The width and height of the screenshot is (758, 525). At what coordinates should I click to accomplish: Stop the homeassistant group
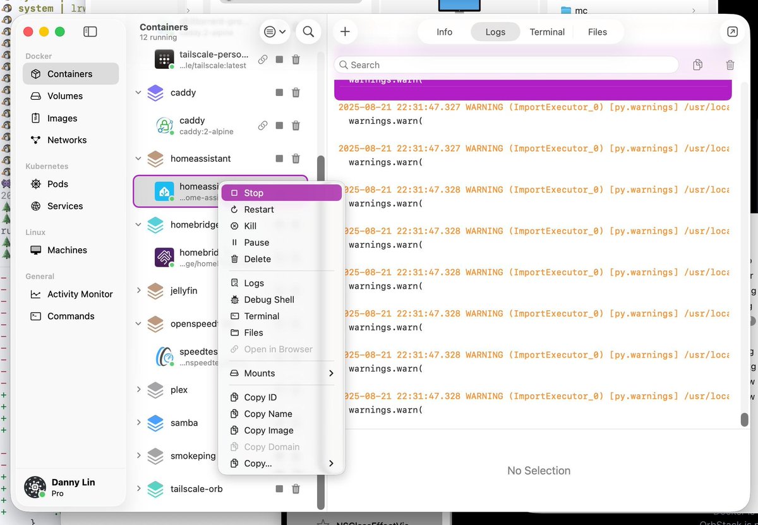click(279, 159)
